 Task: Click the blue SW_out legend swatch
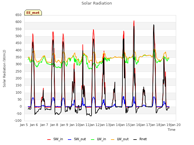70,140
